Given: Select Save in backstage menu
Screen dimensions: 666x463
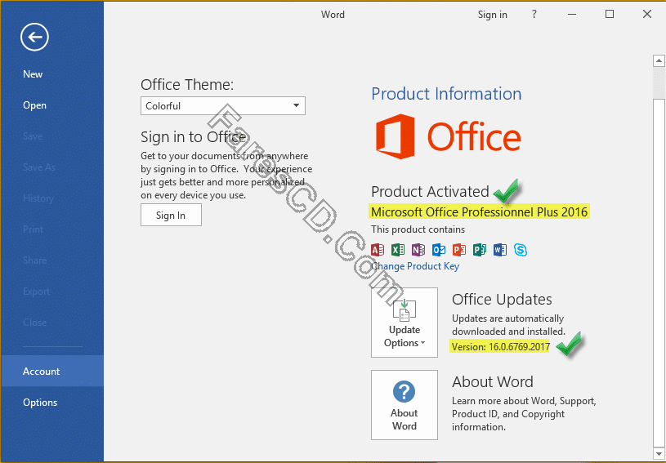Looking at the screenshot, I should (33, 136).
